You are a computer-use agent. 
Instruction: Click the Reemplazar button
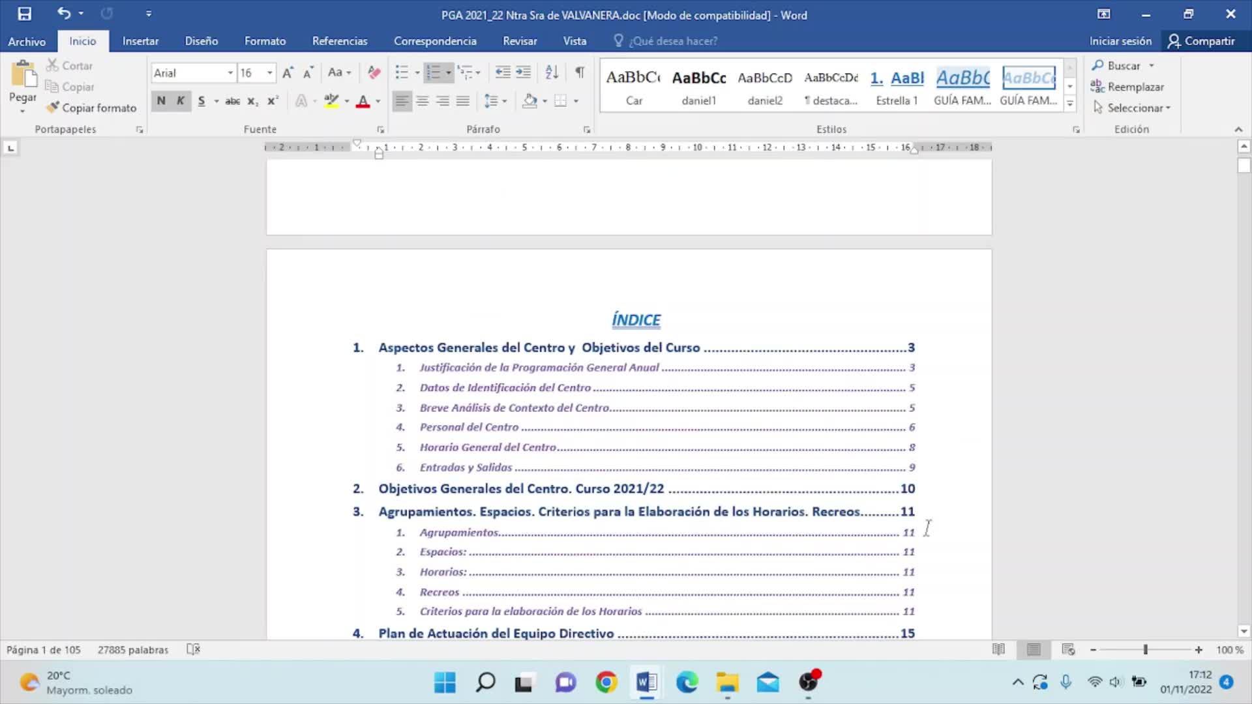click(1127, 87)
